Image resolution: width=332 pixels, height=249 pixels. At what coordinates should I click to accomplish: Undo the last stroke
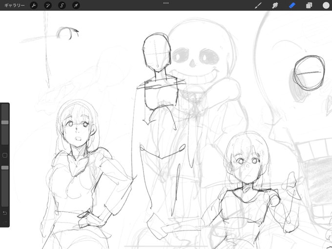[x=5, y=213]
